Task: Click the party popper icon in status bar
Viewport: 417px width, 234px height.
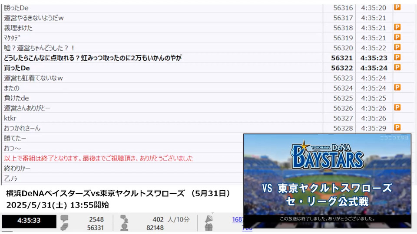Action: click(x=209, y=218)
